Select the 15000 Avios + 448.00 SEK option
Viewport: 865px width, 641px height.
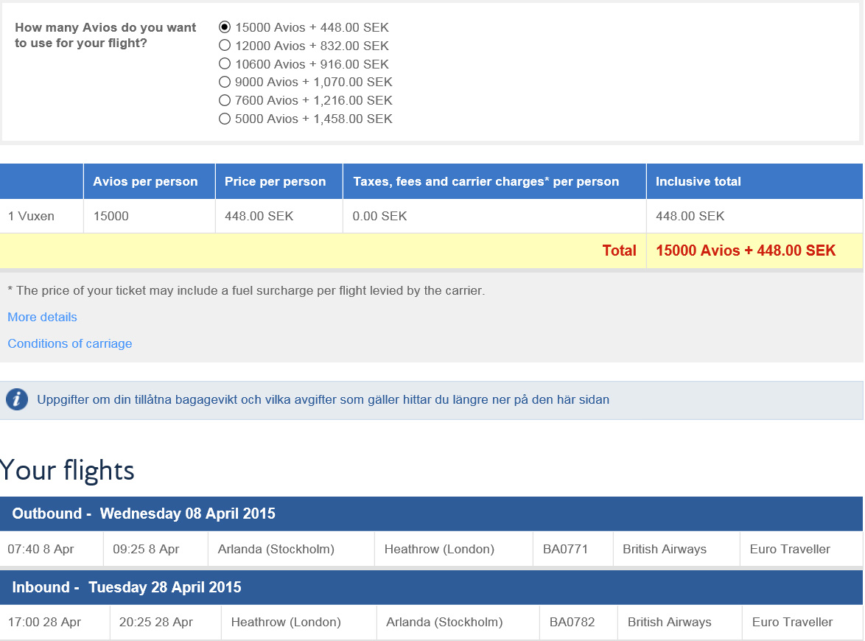pos(225,27)
